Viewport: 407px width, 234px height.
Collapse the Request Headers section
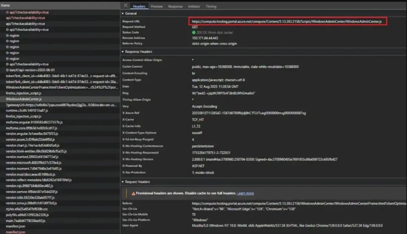coord(122,182)
